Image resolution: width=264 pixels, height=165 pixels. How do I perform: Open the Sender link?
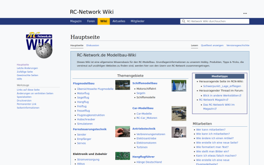[x=82, y=135]
